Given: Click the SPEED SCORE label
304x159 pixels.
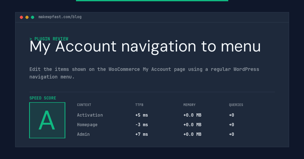Looking at the screenshot, I should pos(43,98).
